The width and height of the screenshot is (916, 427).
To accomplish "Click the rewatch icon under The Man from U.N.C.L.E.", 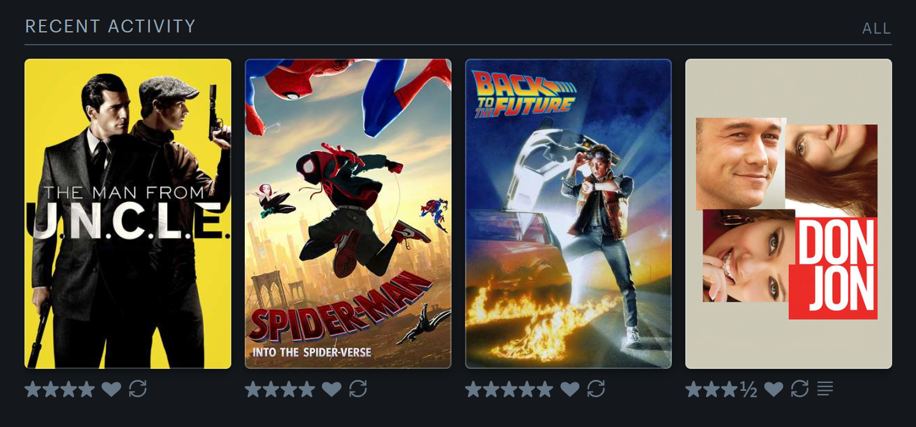I will pyautogui.click(x=138, y=389).
